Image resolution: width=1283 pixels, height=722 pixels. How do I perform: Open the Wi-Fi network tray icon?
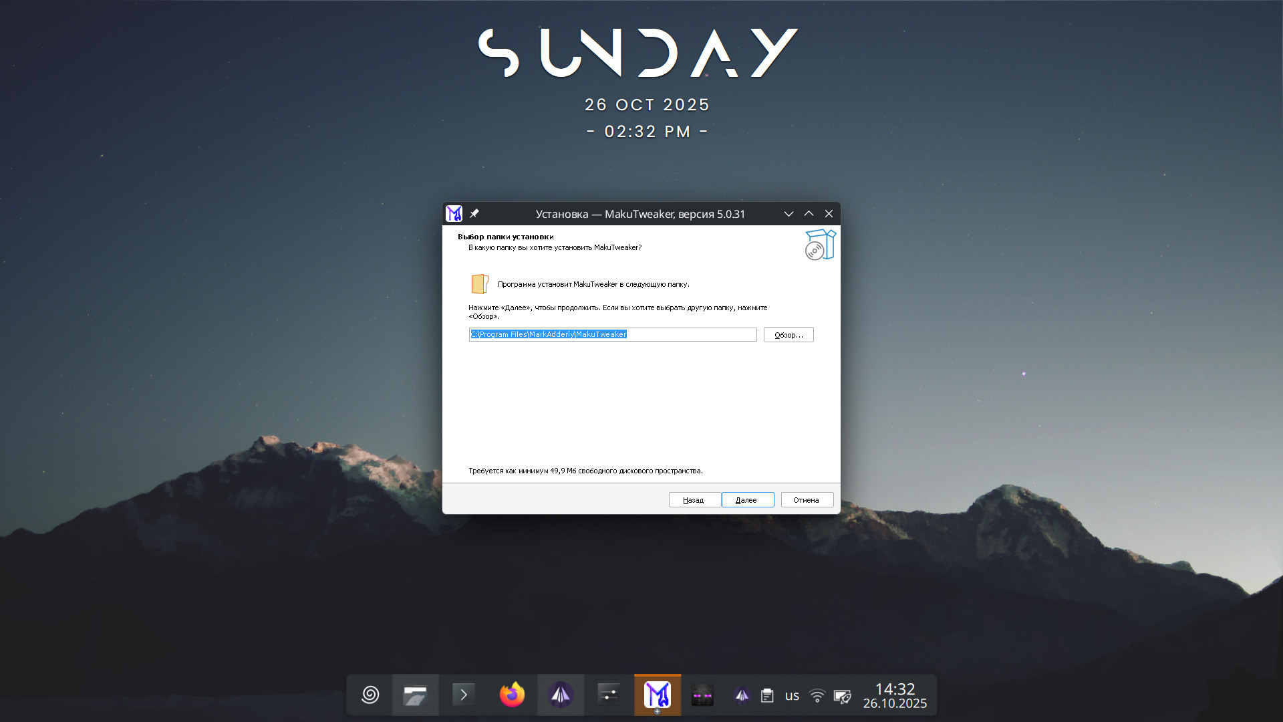[817, 696]
